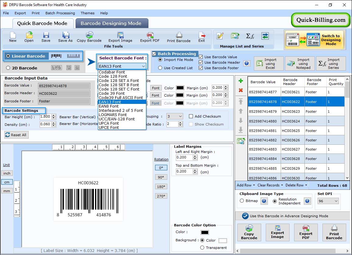Click the Reset All button
The image size is (352, 255).
pyautogui.click(x=16, y=135)
